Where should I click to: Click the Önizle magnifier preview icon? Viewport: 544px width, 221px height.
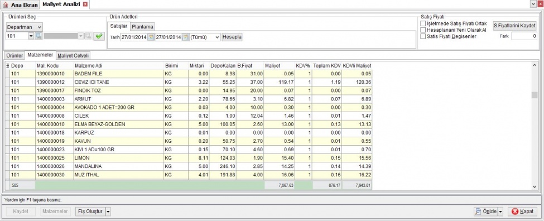[x=478, y=212]
